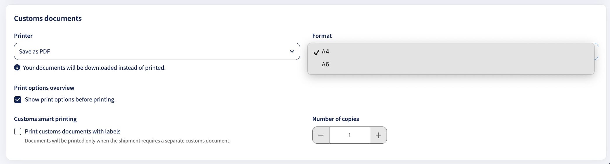Click the separate customs document helper text

[128, 141]
